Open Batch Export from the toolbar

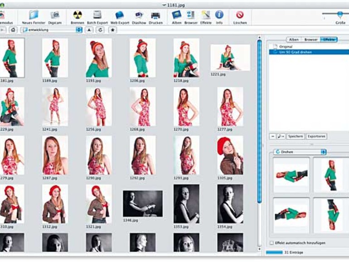(x=97, y=15)
